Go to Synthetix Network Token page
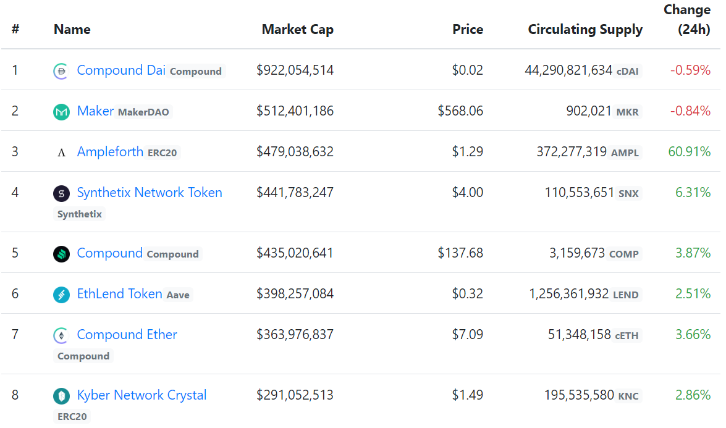This screenshot has height=428, width=726. pos(150,193)
